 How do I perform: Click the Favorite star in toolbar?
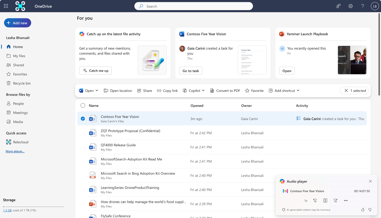click(x=254, y=91)
